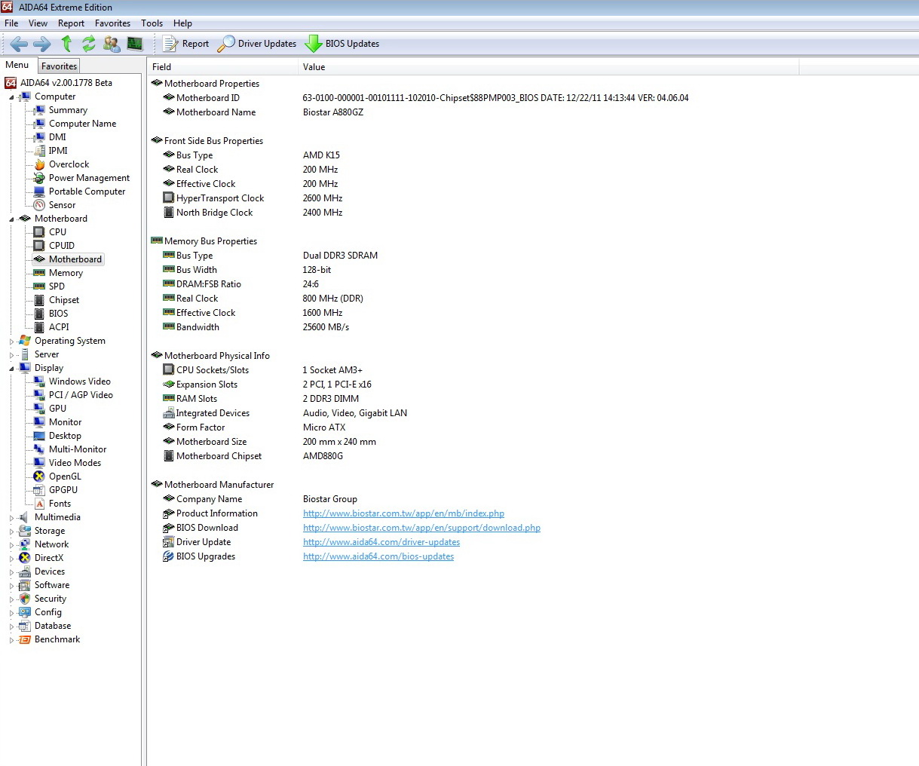The width and height of the screenshot is (919, 766).
Task: Open Driver Updates from the toolbar
Action: (257, 44)
